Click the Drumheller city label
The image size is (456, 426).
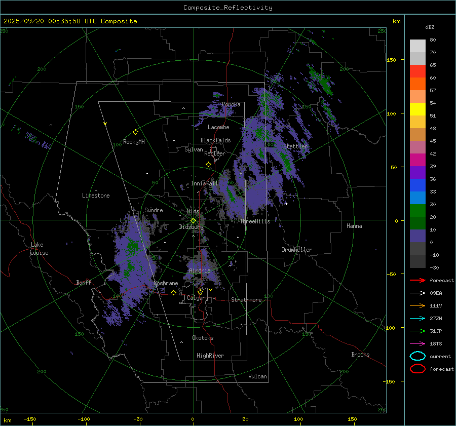pos(297,250)
